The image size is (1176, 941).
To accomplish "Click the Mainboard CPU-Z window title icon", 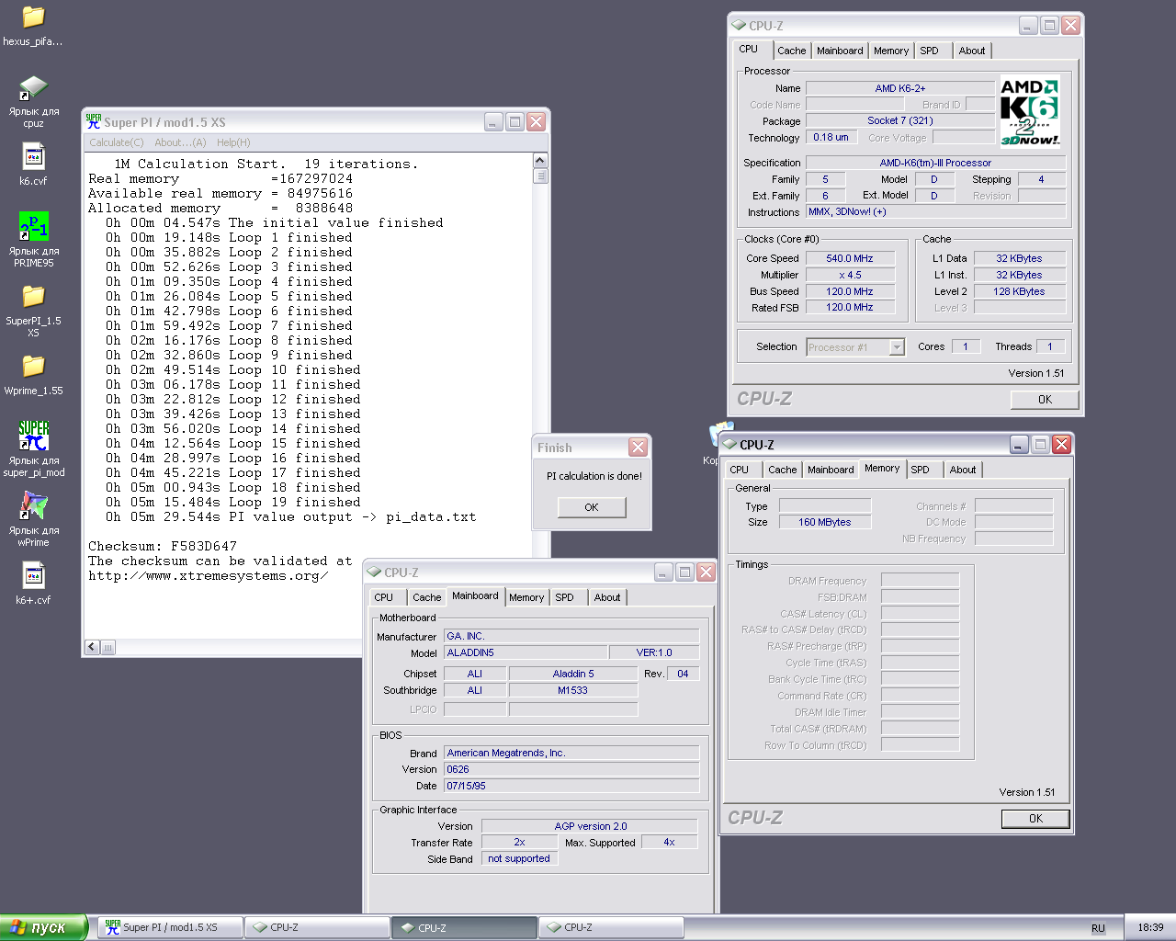I will [x=374, y=573].
